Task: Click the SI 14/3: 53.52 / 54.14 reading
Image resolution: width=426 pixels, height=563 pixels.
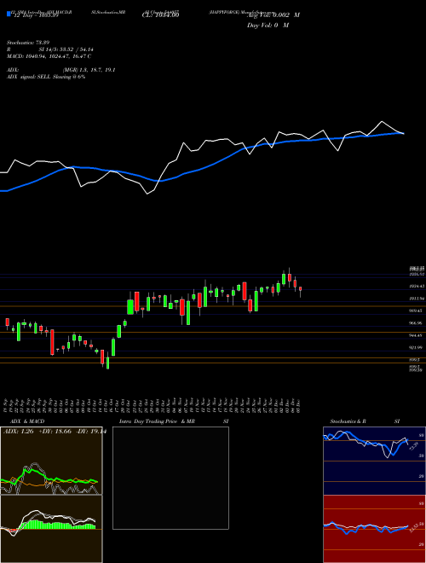Action: pos(64,49)
